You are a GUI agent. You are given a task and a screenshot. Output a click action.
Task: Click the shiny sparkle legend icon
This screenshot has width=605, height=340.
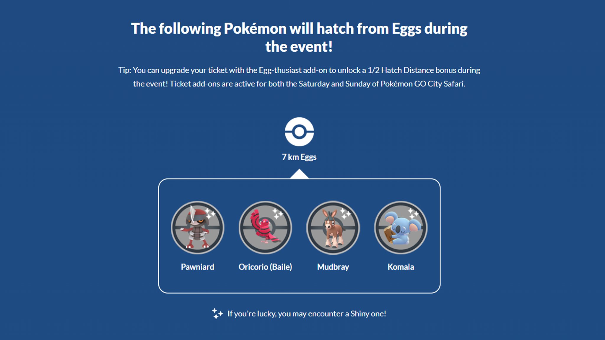point(217,313)
